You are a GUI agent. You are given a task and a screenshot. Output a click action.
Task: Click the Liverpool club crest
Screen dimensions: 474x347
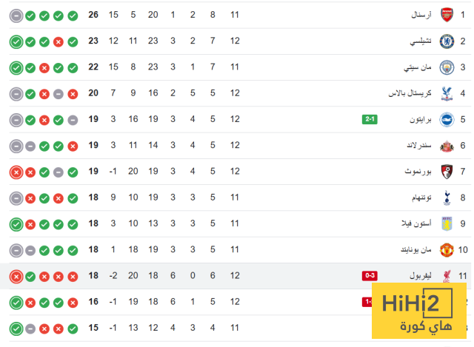447,276
